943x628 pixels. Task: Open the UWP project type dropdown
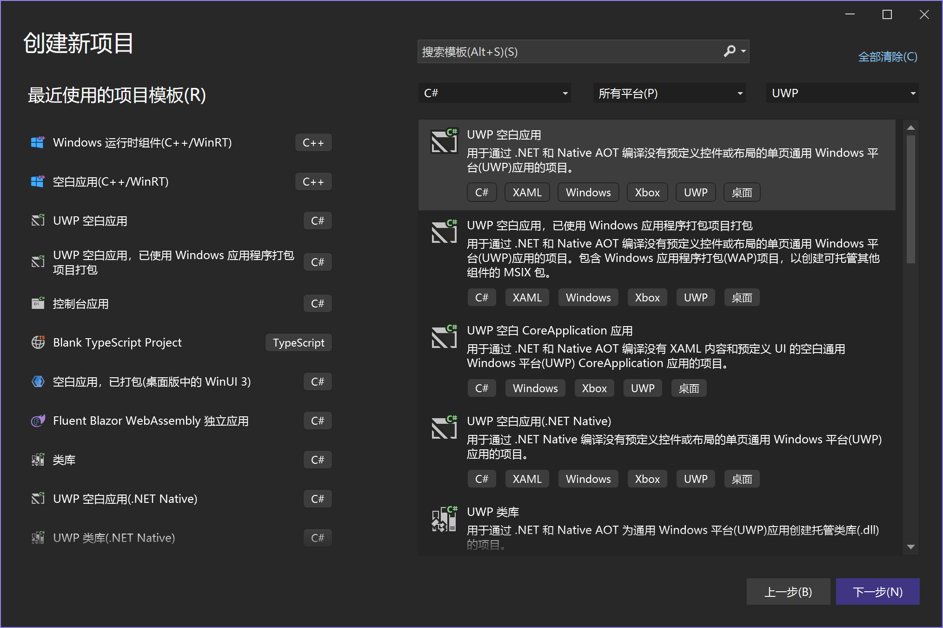842,93
